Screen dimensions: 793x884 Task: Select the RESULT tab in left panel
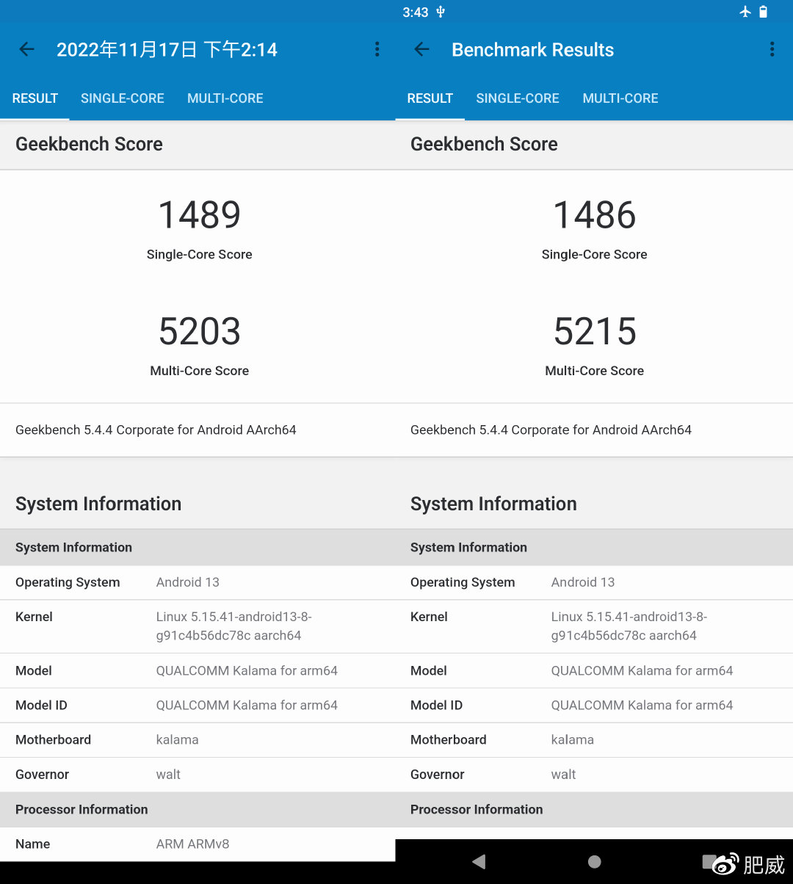35,98
